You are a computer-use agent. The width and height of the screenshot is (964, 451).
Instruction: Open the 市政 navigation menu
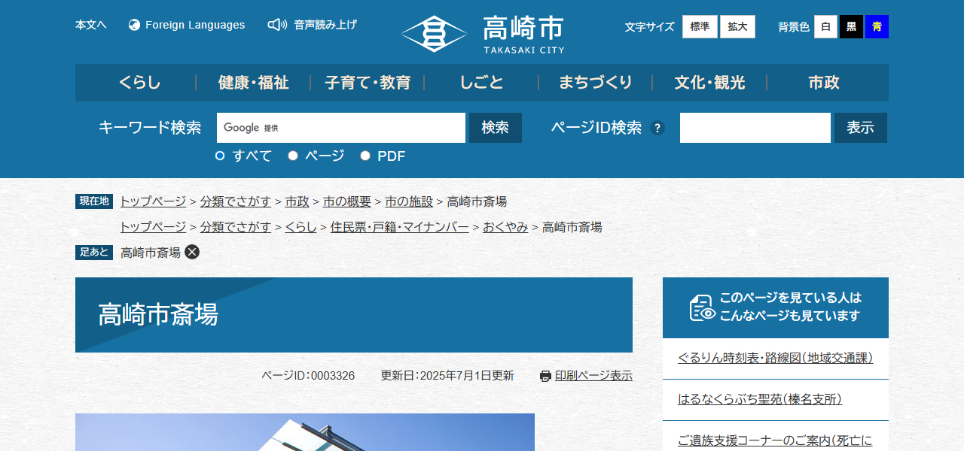click(824, 83)
